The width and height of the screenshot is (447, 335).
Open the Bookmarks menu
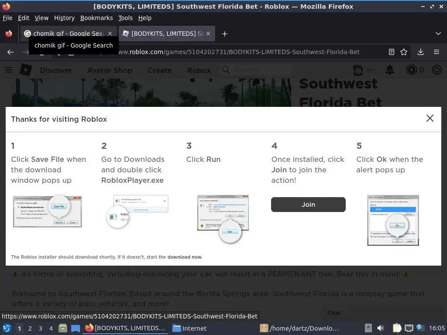(96, 18)
